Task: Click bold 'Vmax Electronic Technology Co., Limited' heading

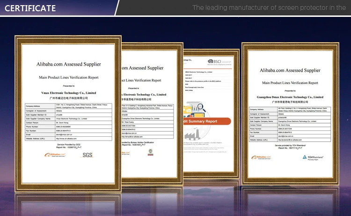Action: pos(69,93)
